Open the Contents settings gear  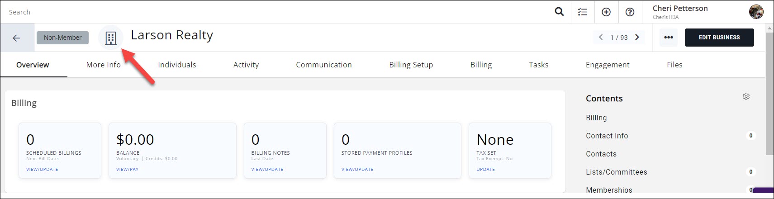pyautogui.click(x=746, y=96)
